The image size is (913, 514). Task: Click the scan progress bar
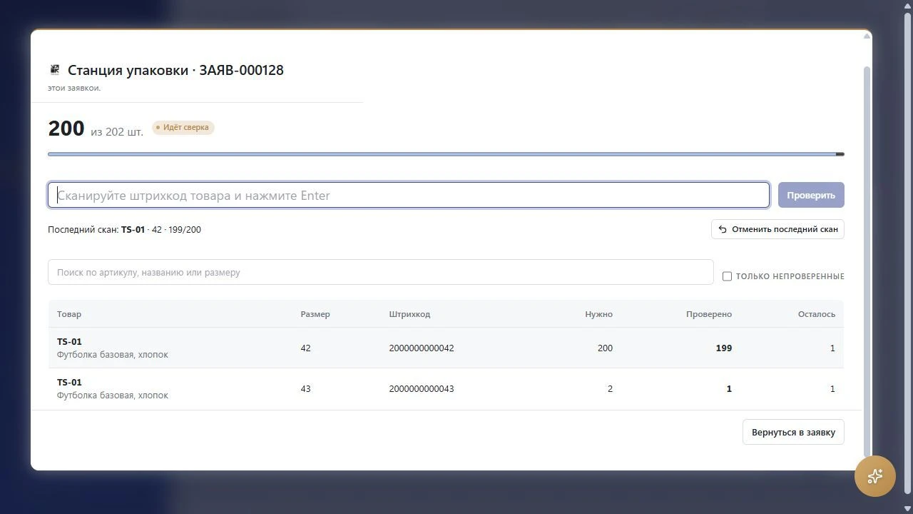click(x=446, y=154)
